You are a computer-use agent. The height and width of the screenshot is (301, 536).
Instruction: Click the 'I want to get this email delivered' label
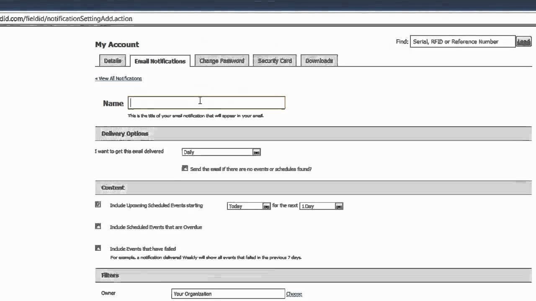tap(129, 151)
